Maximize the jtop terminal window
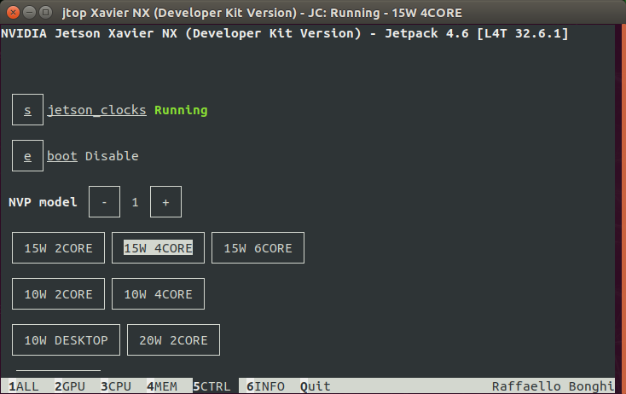The height and width of the screenshot is (394, 626). coord(46,13)
